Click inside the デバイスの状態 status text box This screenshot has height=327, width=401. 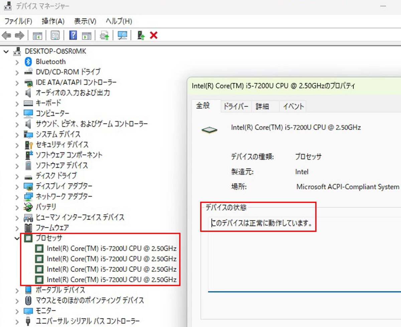[x=304, y=255]
